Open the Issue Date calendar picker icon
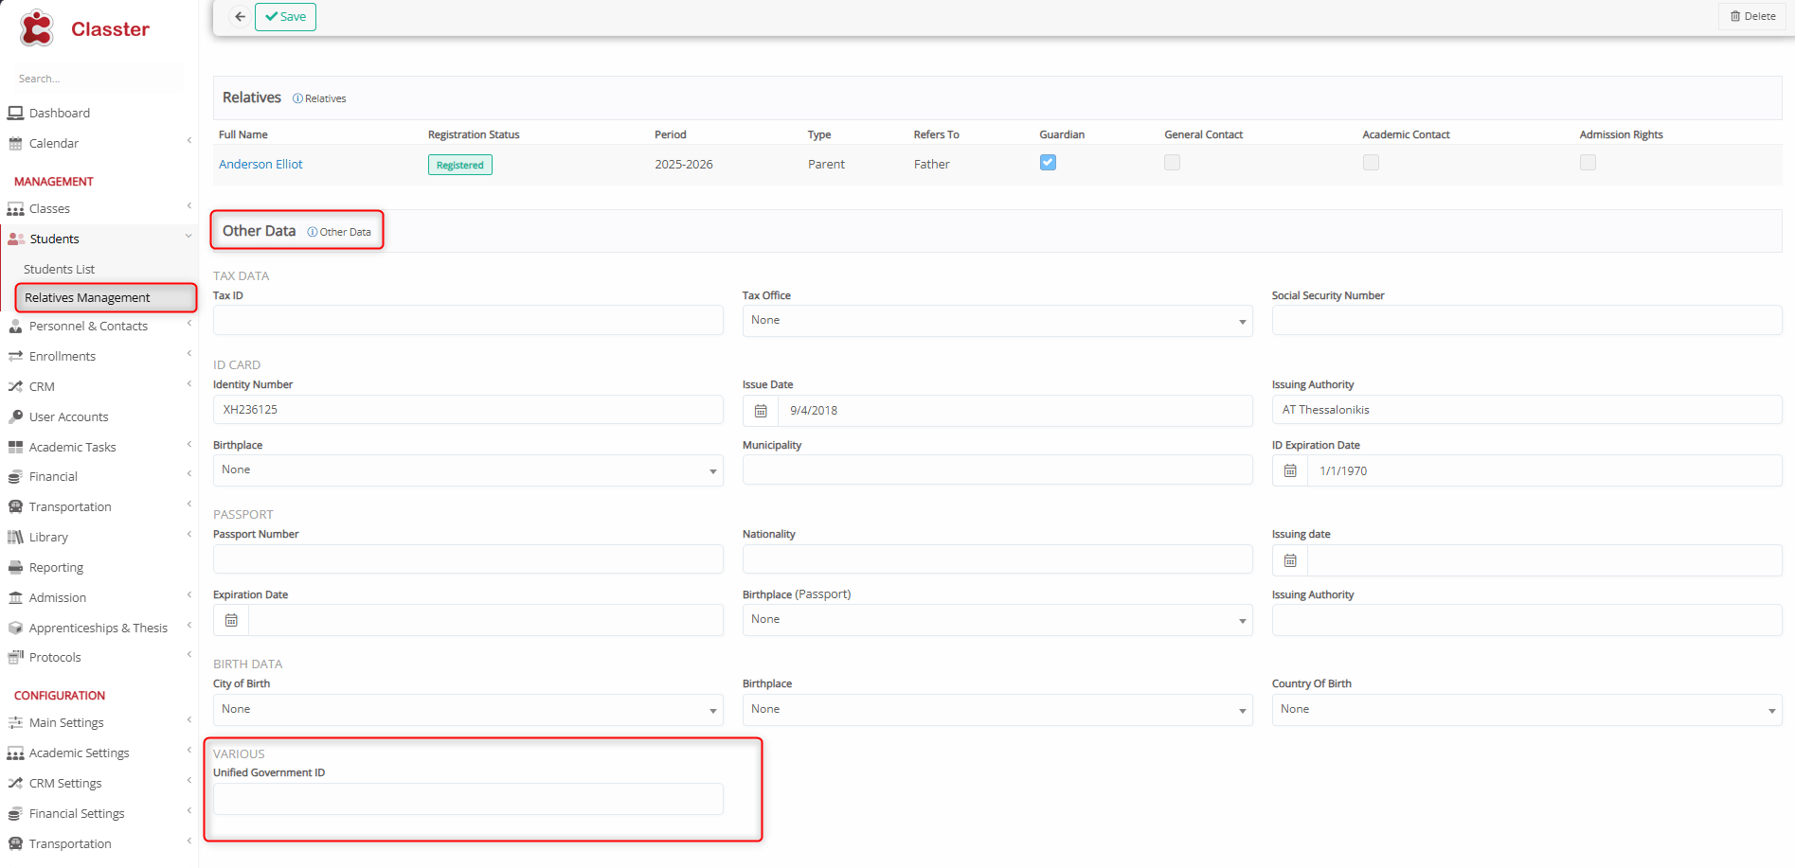The width and height of the screenshot is (1795, 868). pos(761,411)
